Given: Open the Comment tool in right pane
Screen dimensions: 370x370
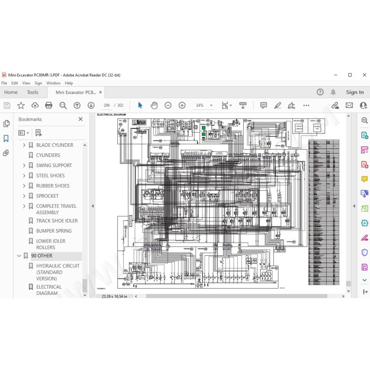Looking at the screenshot, I should coord(364,179).
